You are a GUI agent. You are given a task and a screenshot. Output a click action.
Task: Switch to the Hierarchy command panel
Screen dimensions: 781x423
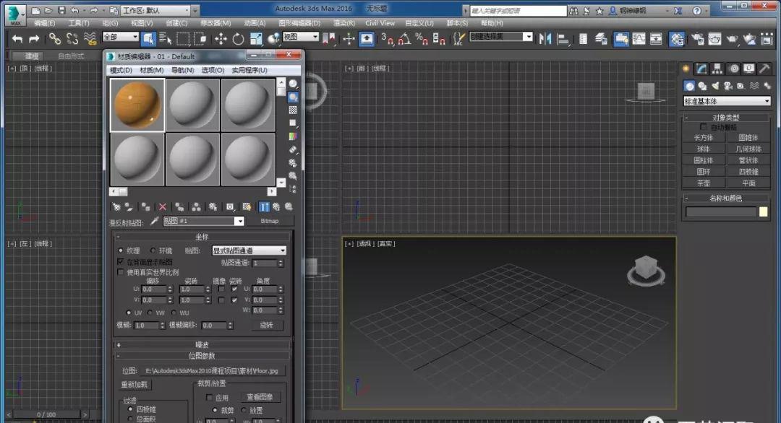tap(717, 69)
